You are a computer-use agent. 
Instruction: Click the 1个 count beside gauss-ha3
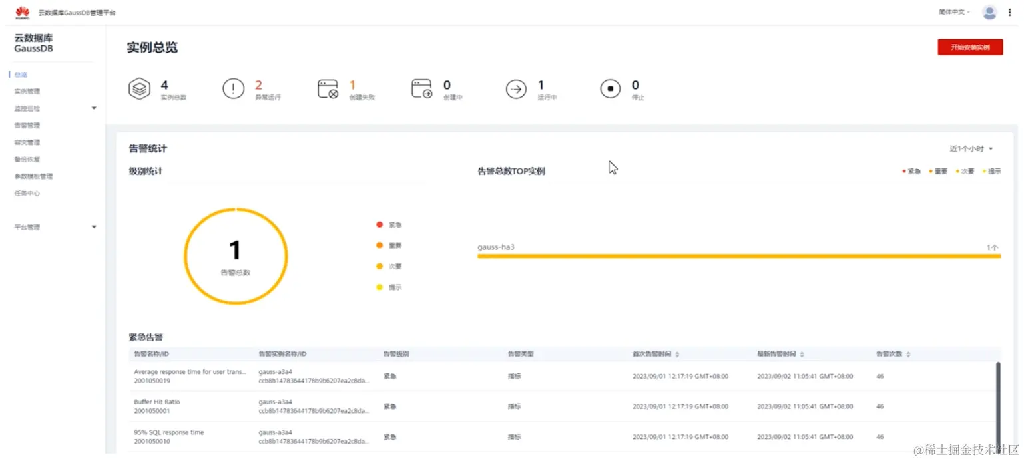tap(993, 247)
